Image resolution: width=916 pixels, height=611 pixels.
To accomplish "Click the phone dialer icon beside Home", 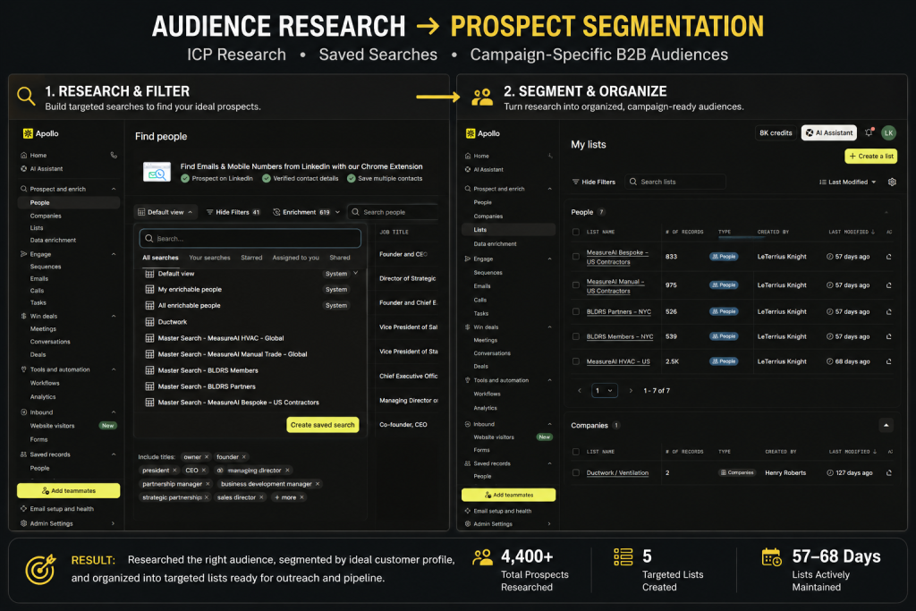I will coord(114,156).
